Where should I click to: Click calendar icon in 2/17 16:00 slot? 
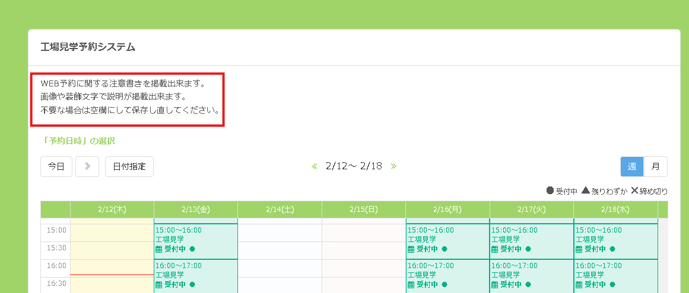(495, 285)
